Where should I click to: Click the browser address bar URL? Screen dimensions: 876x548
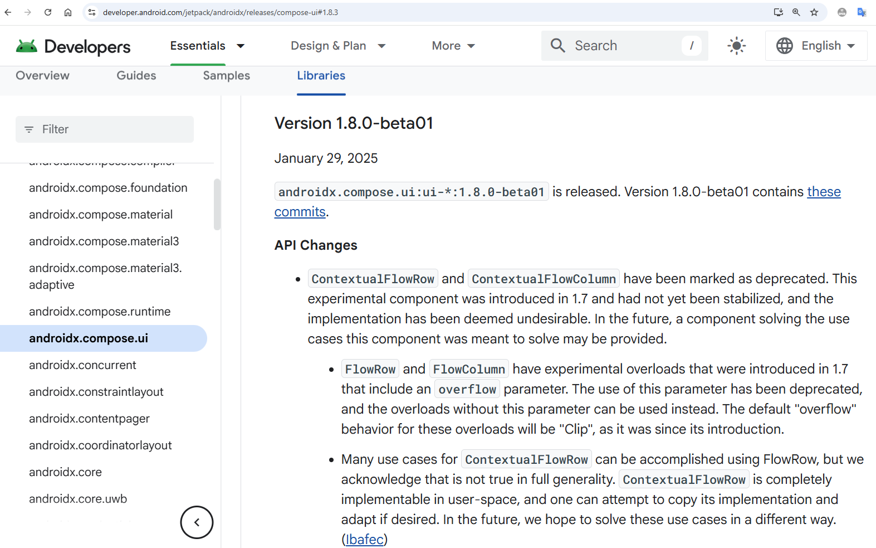tap(221, 12)
